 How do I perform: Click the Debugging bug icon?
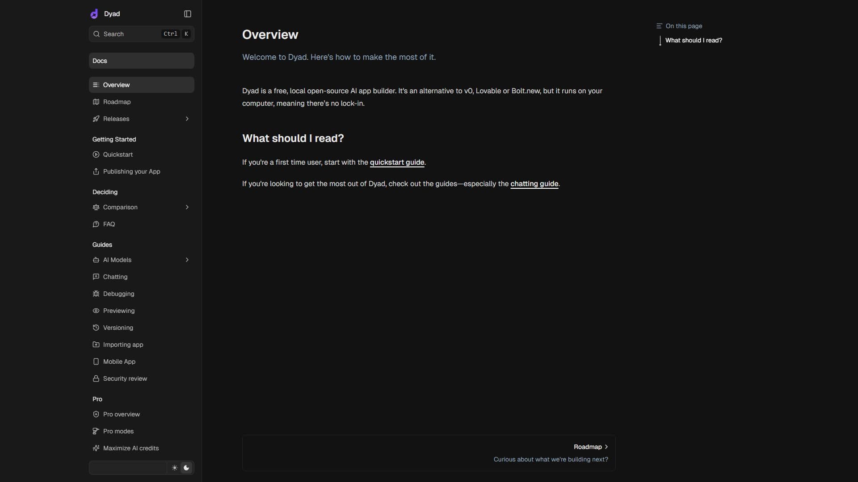[x=96, y=294]
